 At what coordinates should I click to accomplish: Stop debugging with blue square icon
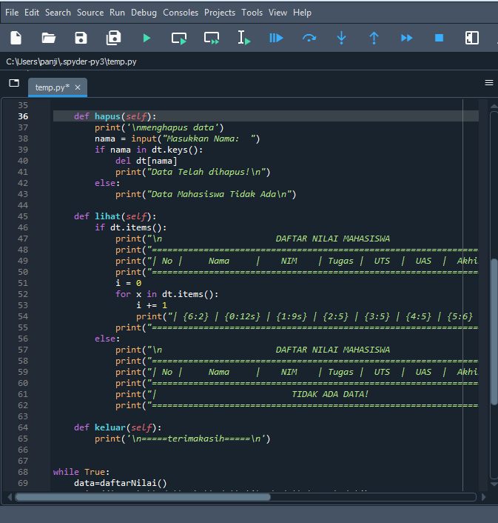click(439, 38)
